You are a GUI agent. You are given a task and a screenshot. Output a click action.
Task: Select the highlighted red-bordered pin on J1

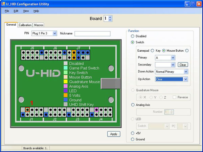pyautogui.click(x=27, y=110)
